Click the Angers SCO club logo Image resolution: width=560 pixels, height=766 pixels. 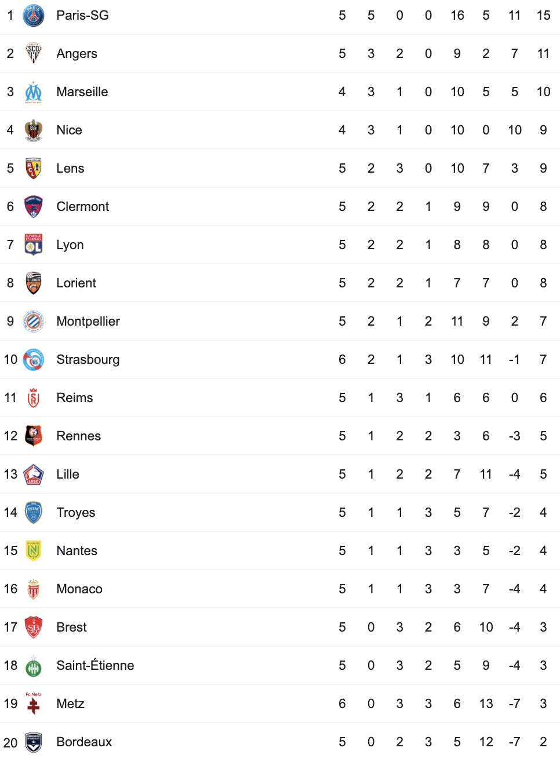[x=34, y=53]
